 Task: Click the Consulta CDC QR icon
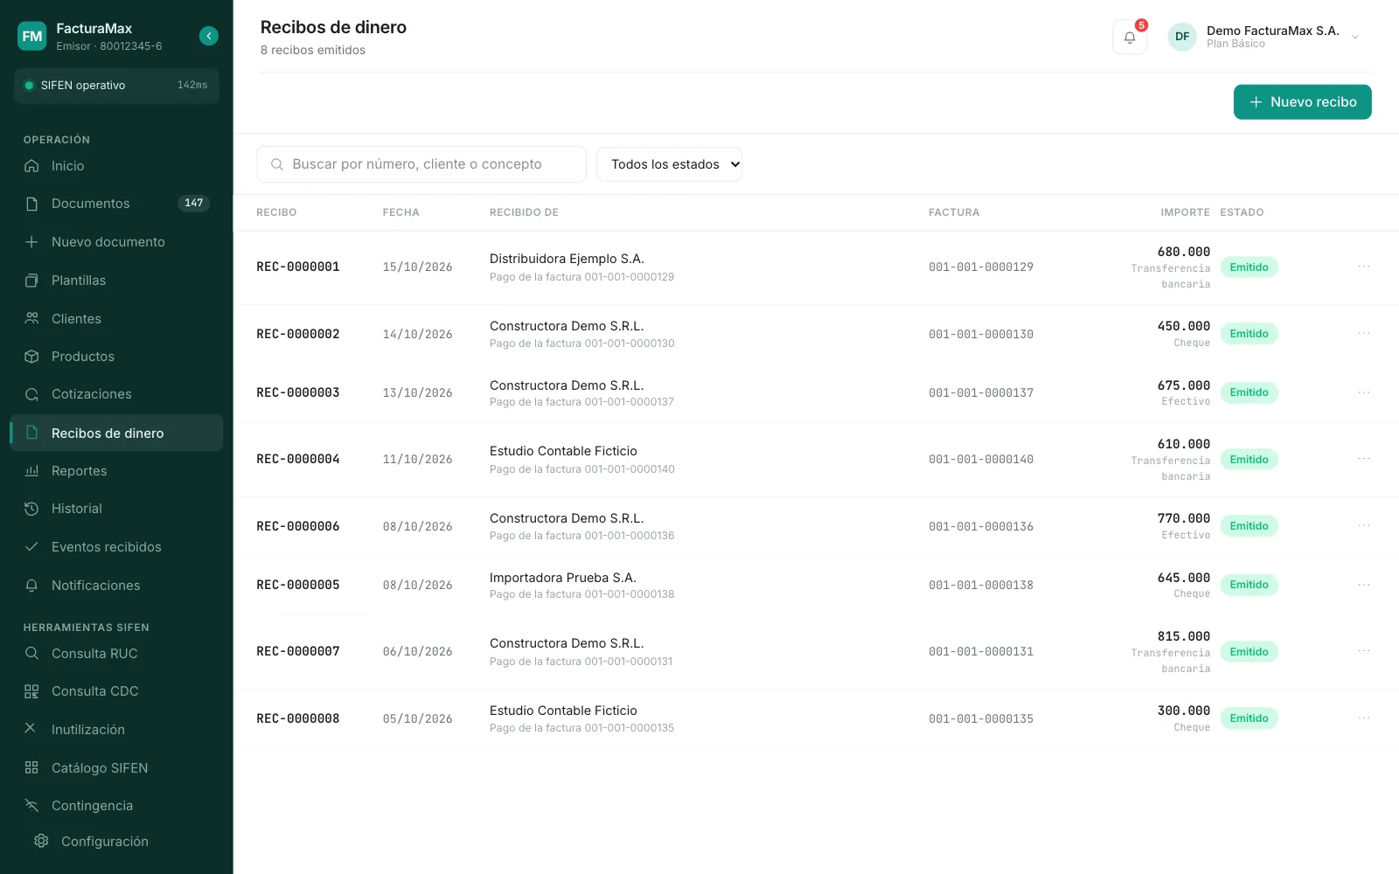(x=31, y=691)
